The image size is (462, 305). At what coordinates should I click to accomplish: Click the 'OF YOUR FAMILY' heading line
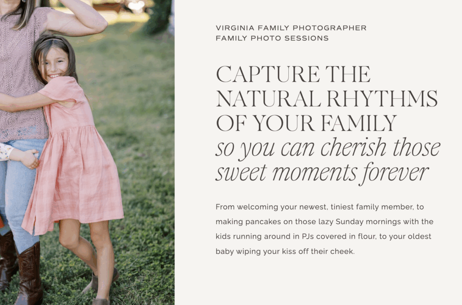point(306,123)
